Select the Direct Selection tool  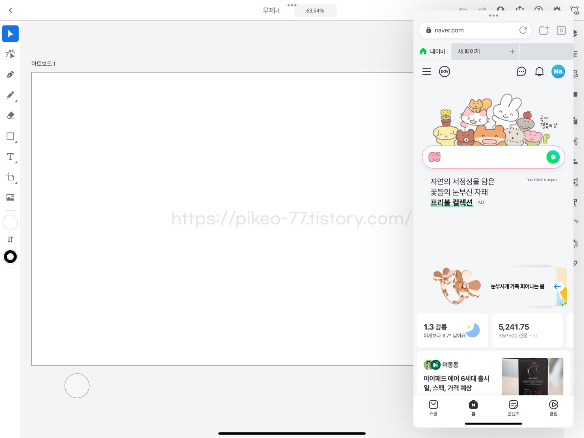pyautogui.click(x=10, y=54)
